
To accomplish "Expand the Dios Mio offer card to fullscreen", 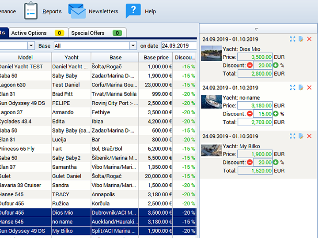I will click(292, 39).
